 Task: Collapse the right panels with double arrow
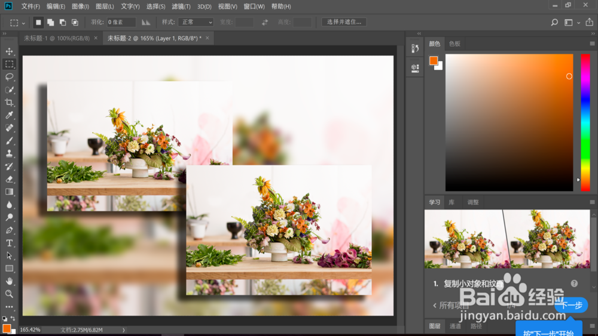click(x=593, y=33)
